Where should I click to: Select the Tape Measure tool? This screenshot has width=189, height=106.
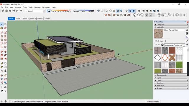click(x=2, y=64)
